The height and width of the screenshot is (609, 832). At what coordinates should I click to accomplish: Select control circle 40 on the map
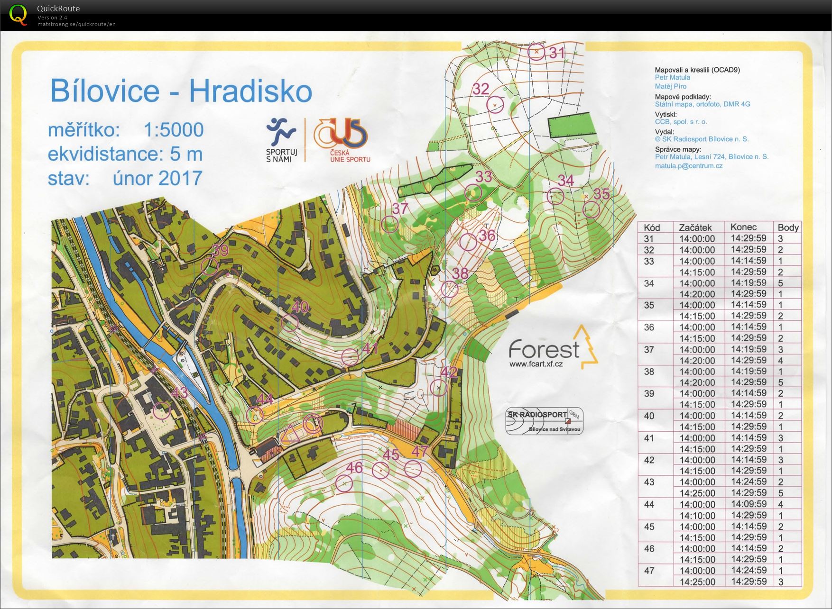coord(290,323)
